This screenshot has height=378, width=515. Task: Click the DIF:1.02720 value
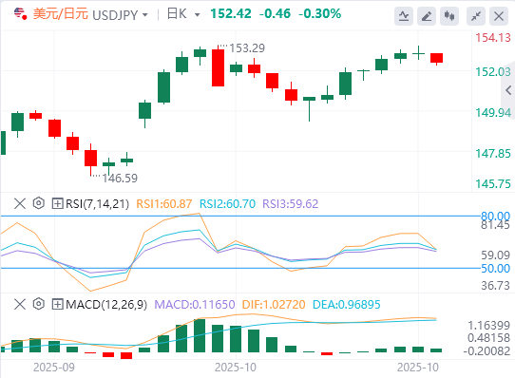point(274,305)
